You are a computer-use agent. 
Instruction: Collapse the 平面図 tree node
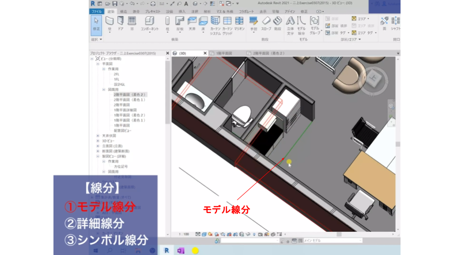point(98,64)
